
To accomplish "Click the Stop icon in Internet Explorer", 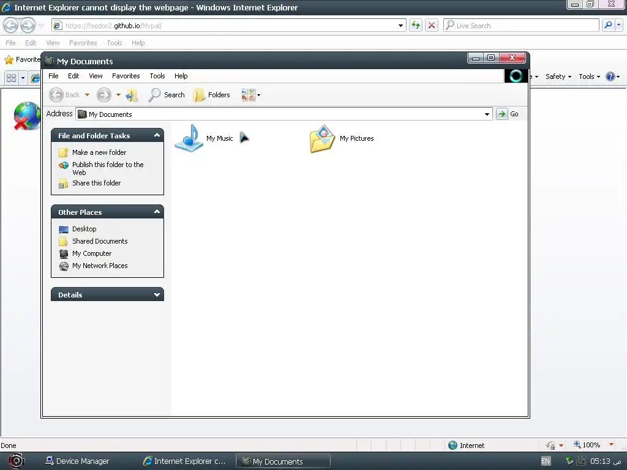I will coord(432,26).
